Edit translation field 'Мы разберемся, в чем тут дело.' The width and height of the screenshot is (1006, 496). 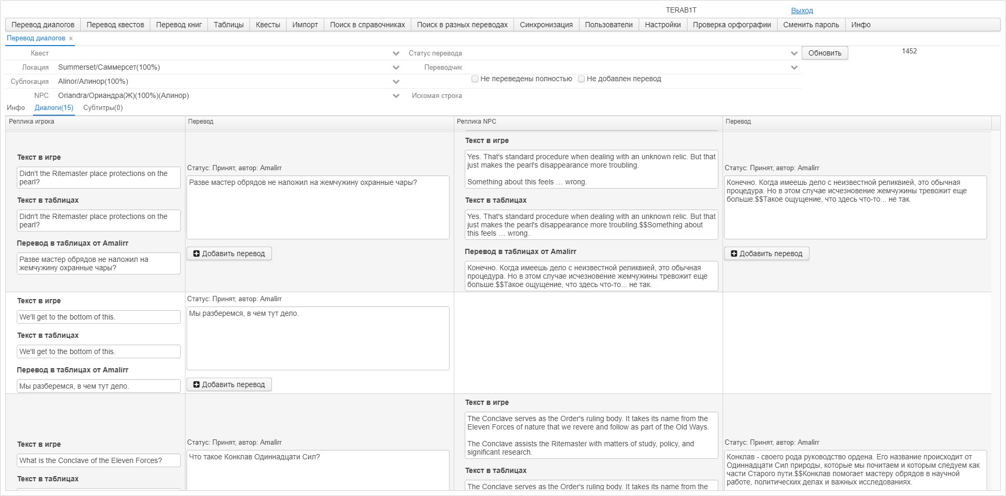pyautogui.click(x=318, y=338)
